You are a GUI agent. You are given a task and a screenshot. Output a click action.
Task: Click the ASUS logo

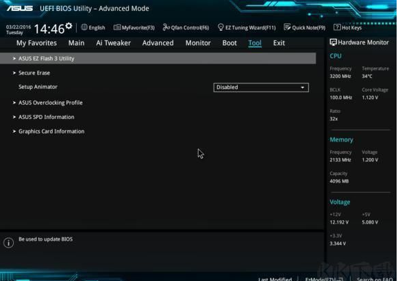20,8
